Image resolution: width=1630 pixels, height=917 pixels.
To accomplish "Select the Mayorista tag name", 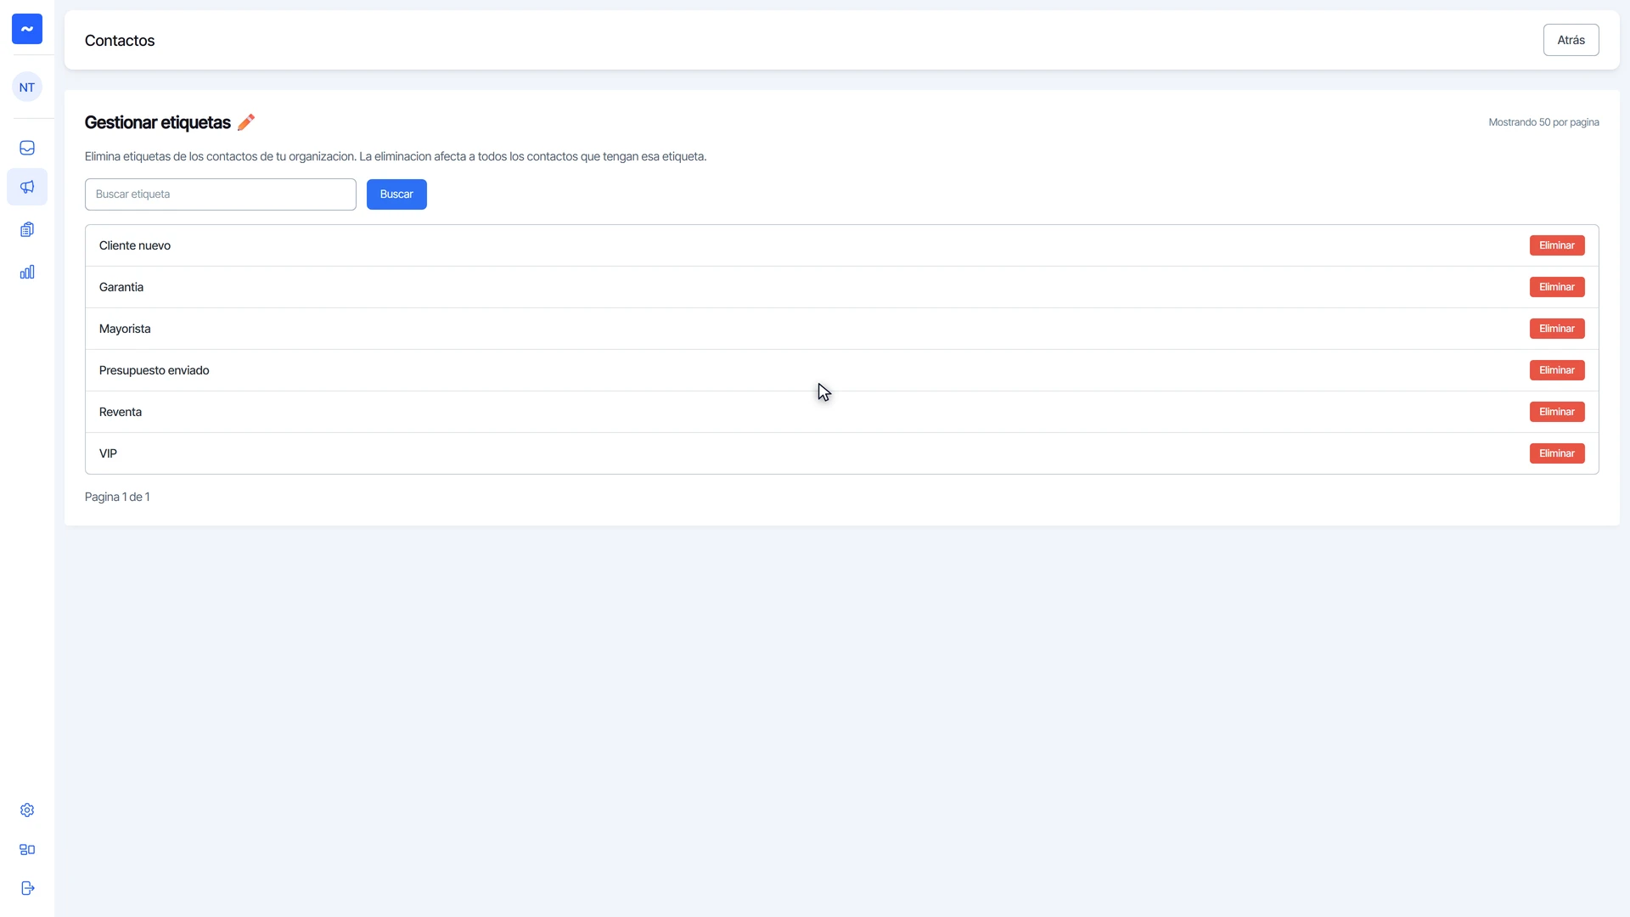I will 125,329.
